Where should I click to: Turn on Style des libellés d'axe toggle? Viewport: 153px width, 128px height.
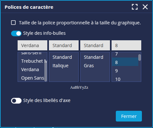(16, 101)
